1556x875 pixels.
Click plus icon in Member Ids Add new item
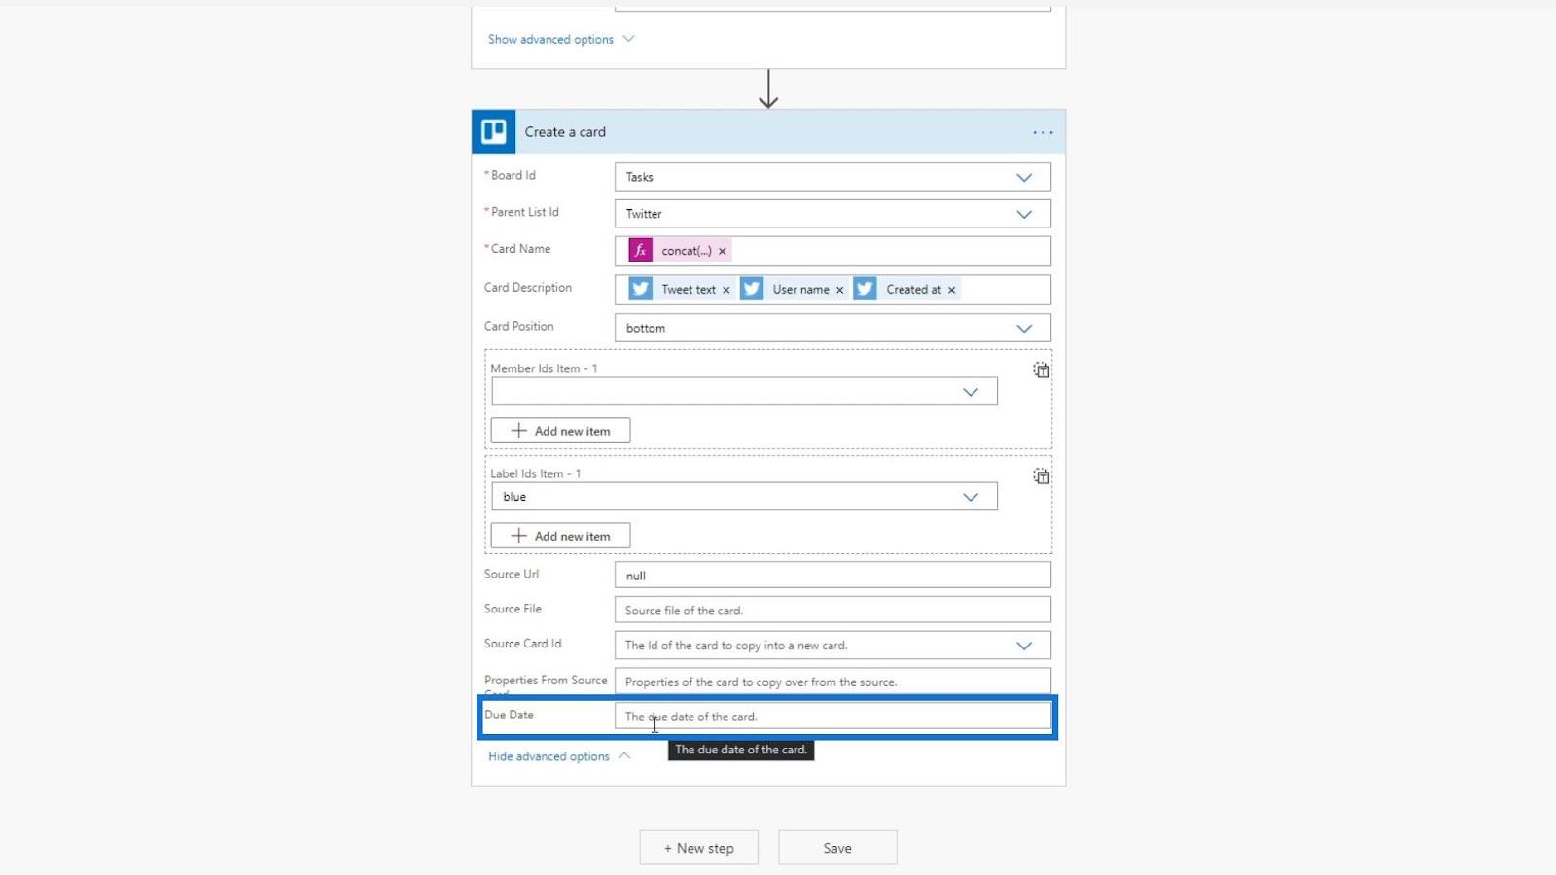519,431
